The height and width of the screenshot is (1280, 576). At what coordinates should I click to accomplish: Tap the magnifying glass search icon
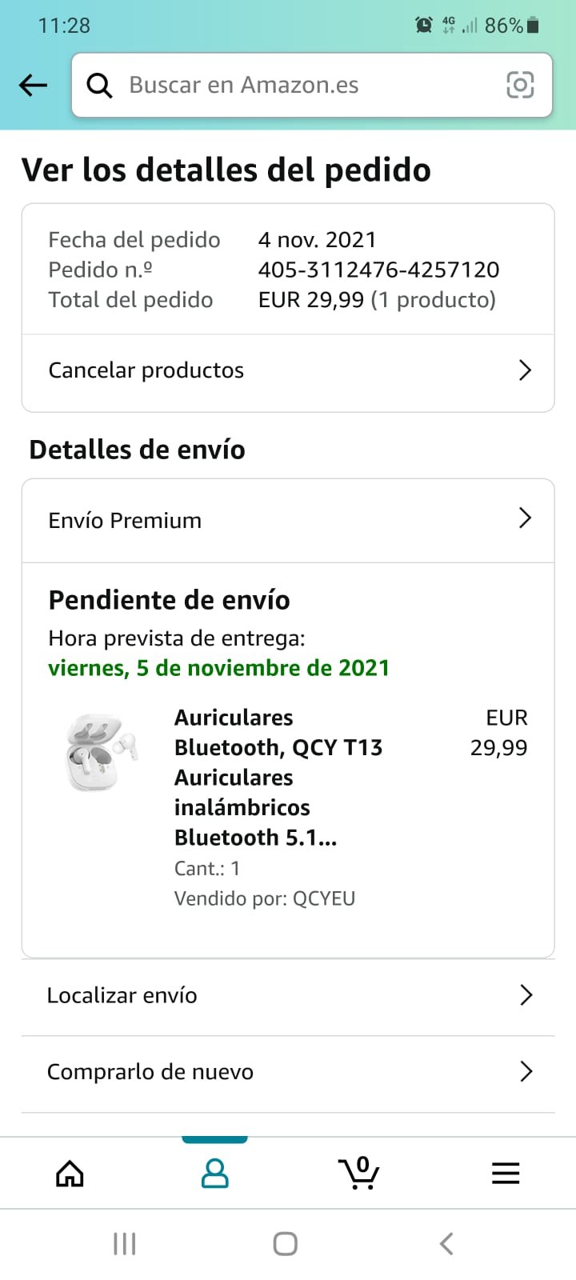[99, 85]
